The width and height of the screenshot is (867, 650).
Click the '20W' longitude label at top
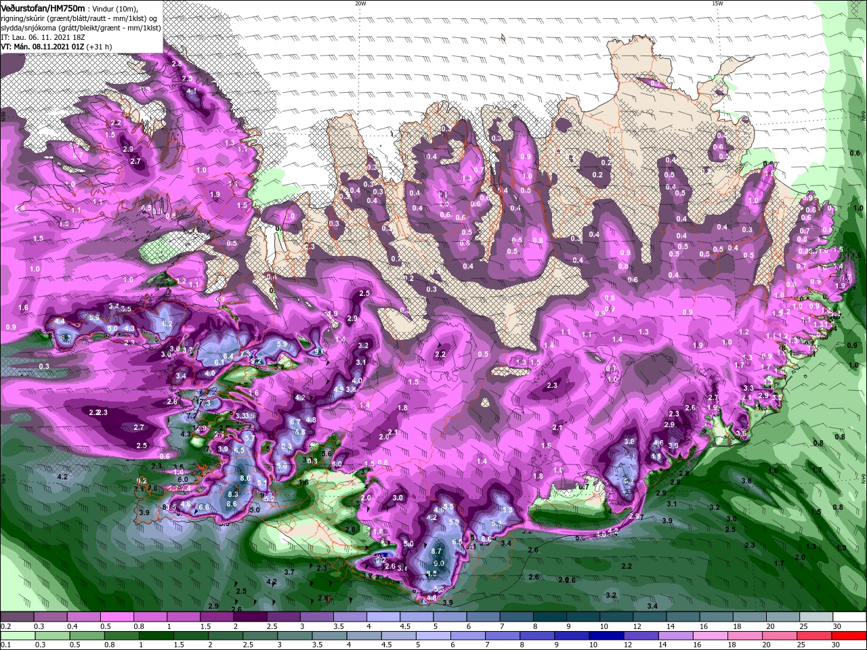click(x=360, y=3)
